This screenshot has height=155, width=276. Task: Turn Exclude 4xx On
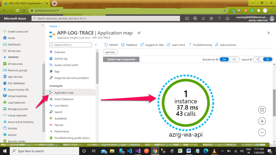click(x=224, y=59)
